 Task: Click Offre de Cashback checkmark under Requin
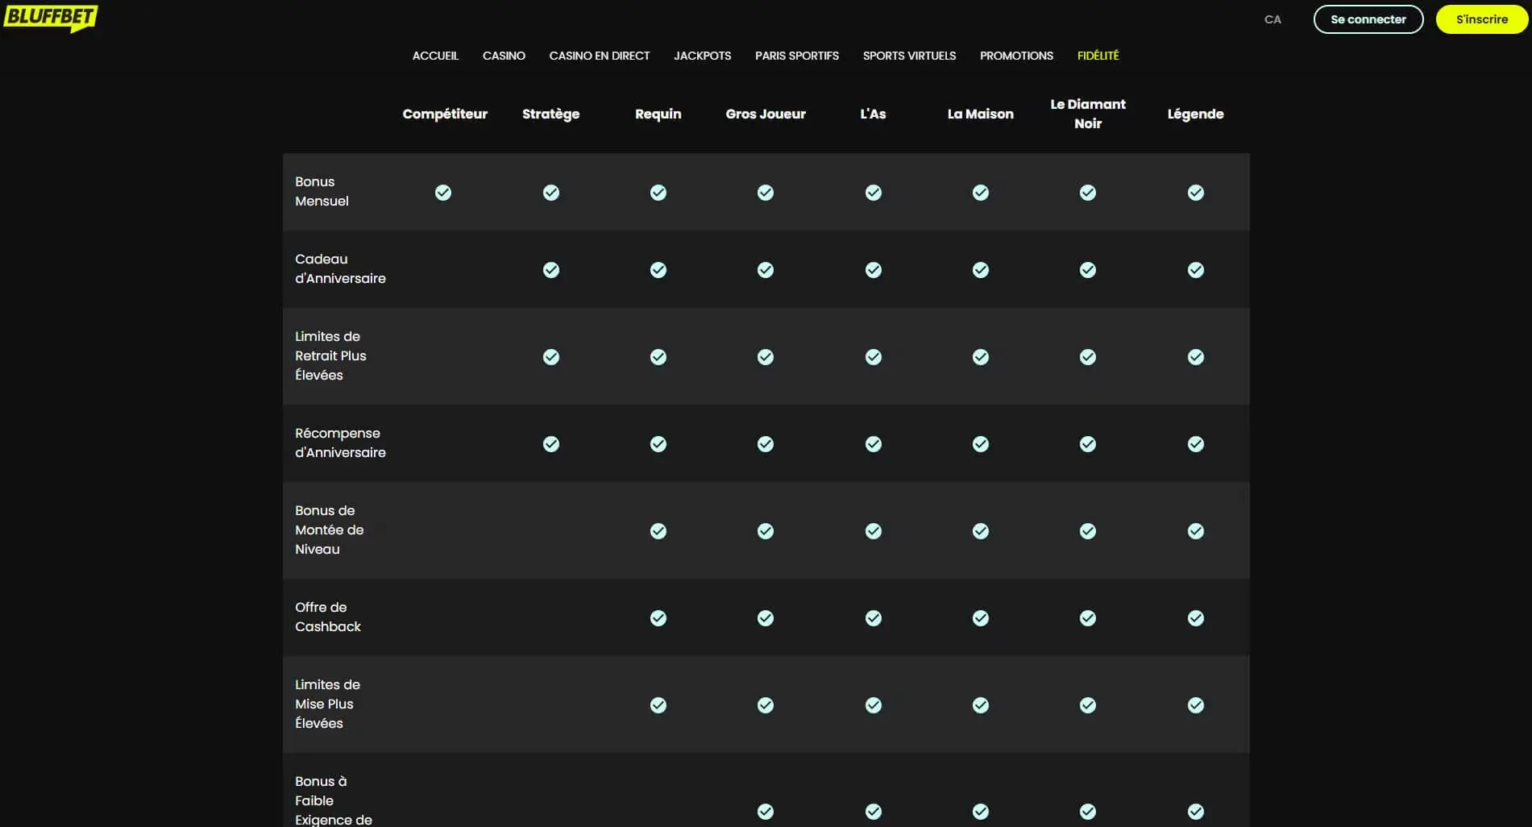coord(658,618)
